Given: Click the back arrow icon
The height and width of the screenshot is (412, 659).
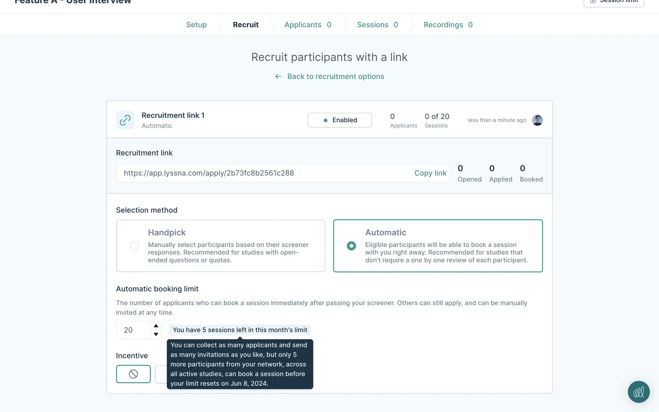Looking at the screenshot, I should tap(278, 77).
